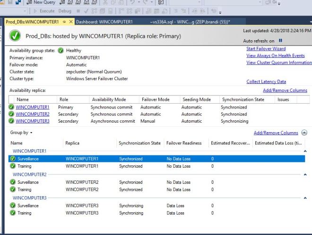Click the status icon of Training under WINCOMPUTER2
312x235 pixels.
pos(13,190)
